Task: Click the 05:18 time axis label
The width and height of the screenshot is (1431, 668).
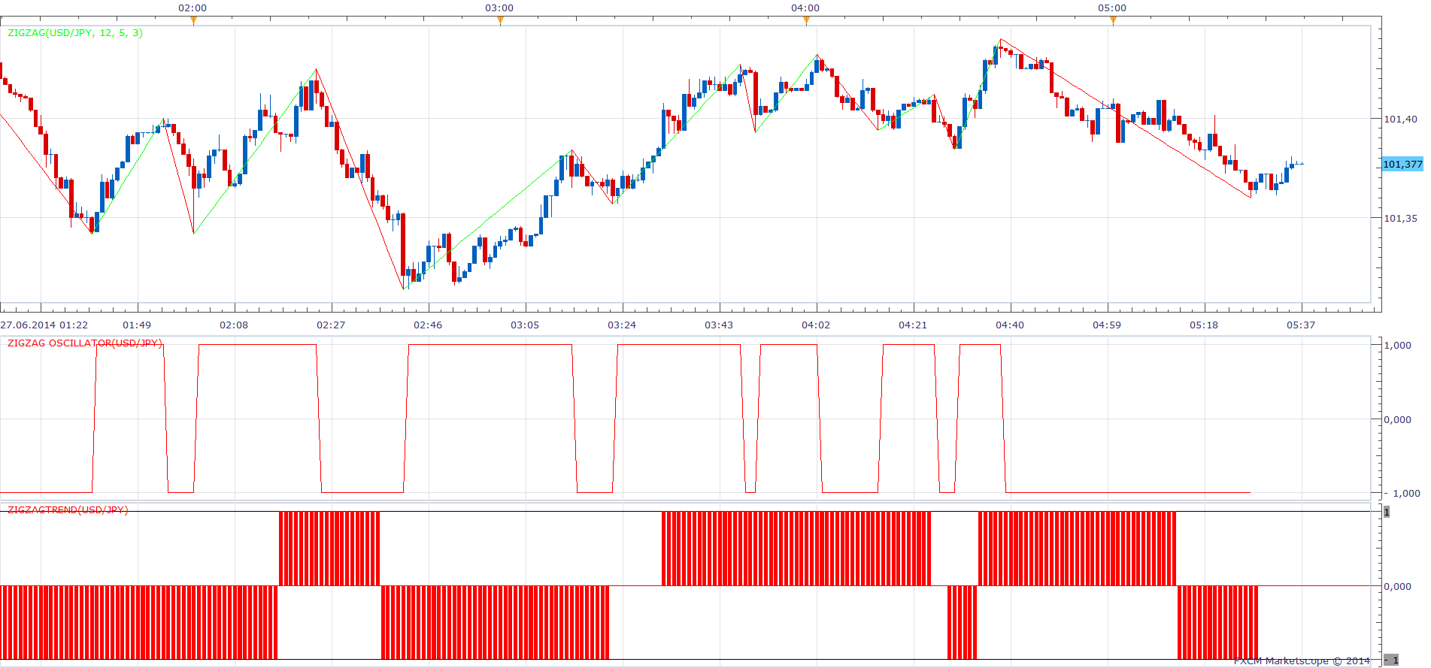Action: 1204,325
